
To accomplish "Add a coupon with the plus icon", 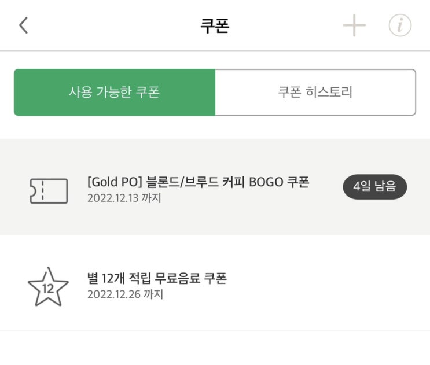I will [354, 26].
